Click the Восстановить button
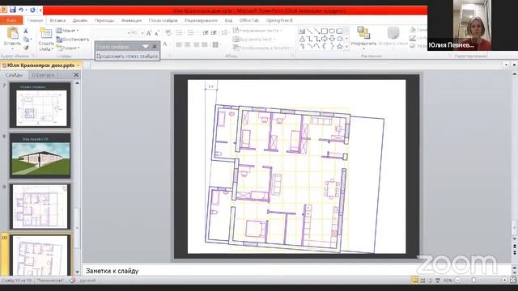Viewport: 518px width, 291px height. [73, 40]
